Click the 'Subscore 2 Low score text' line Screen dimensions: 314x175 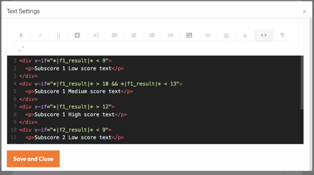click(x=75, y=137)
